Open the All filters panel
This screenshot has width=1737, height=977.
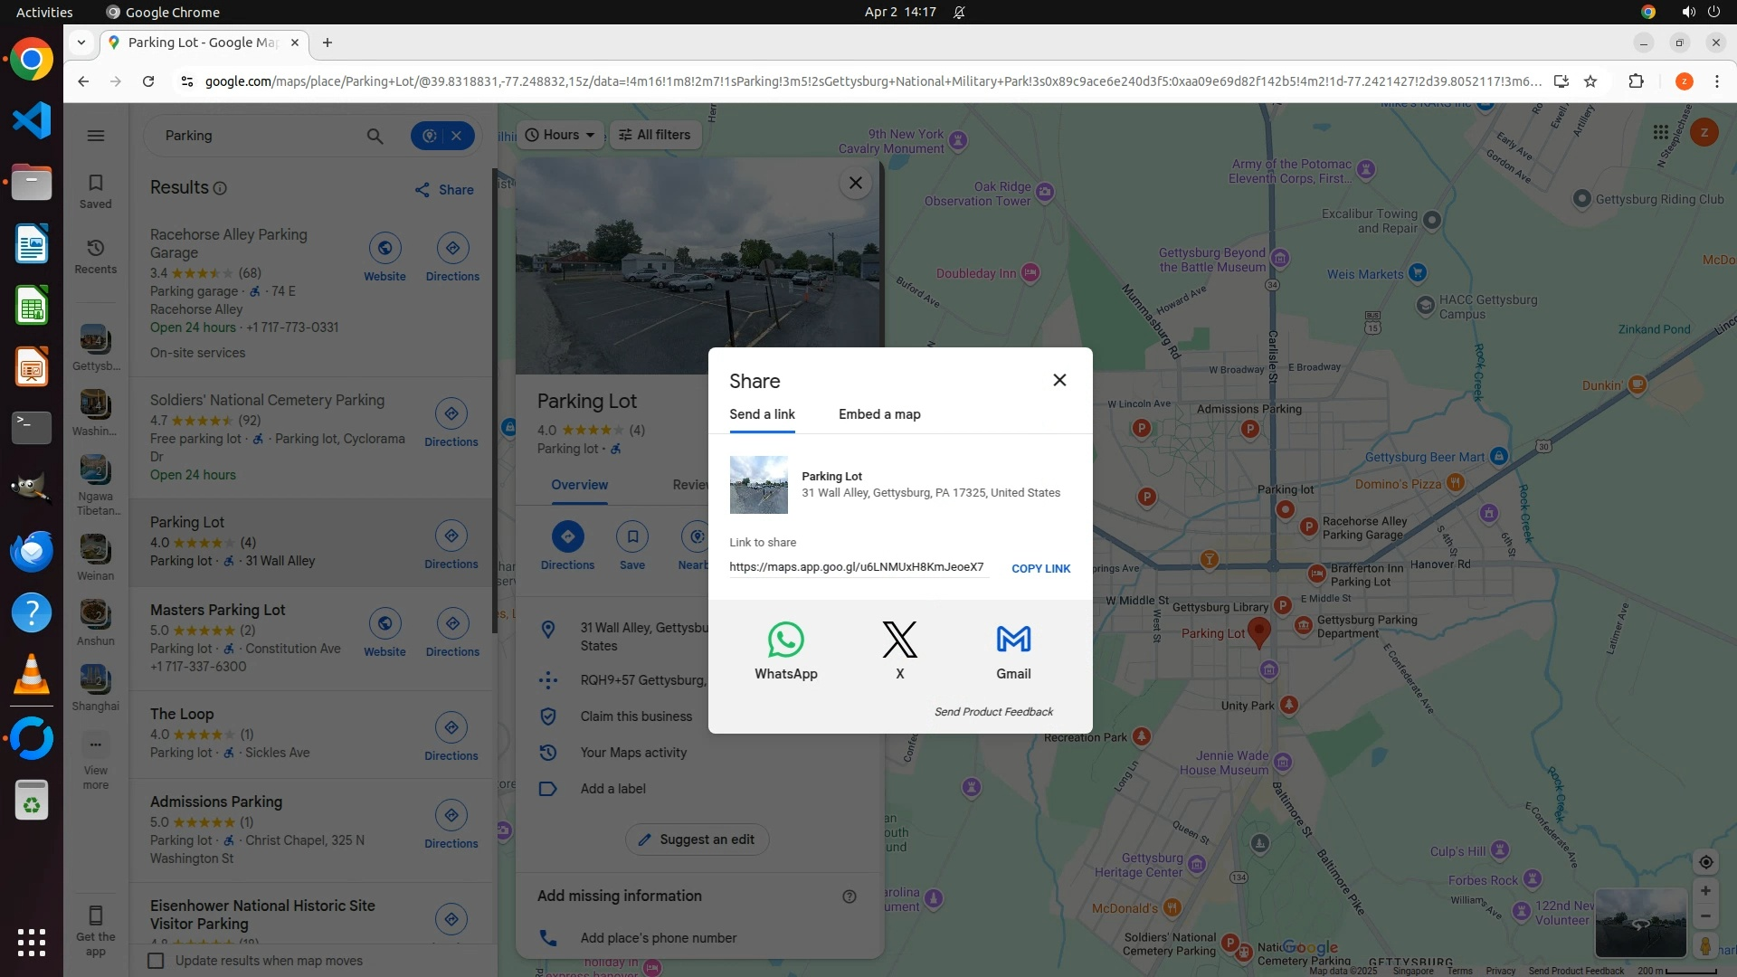pos(655,135)
